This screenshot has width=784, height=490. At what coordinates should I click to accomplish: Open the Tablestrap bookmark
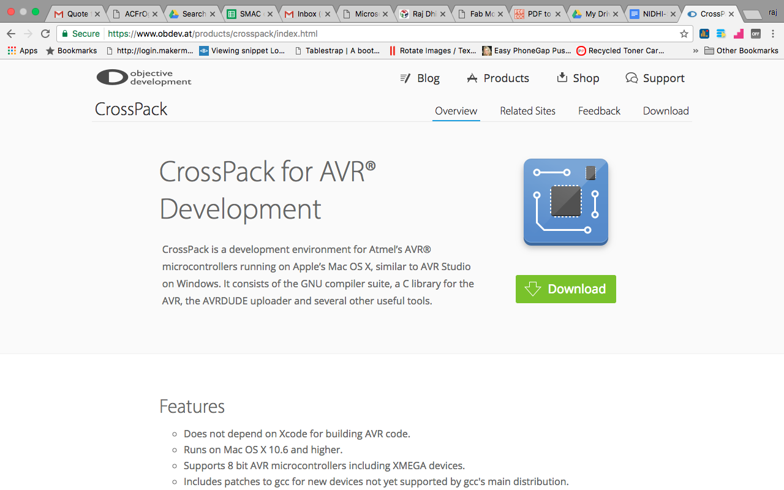click(x=337, y=51)
